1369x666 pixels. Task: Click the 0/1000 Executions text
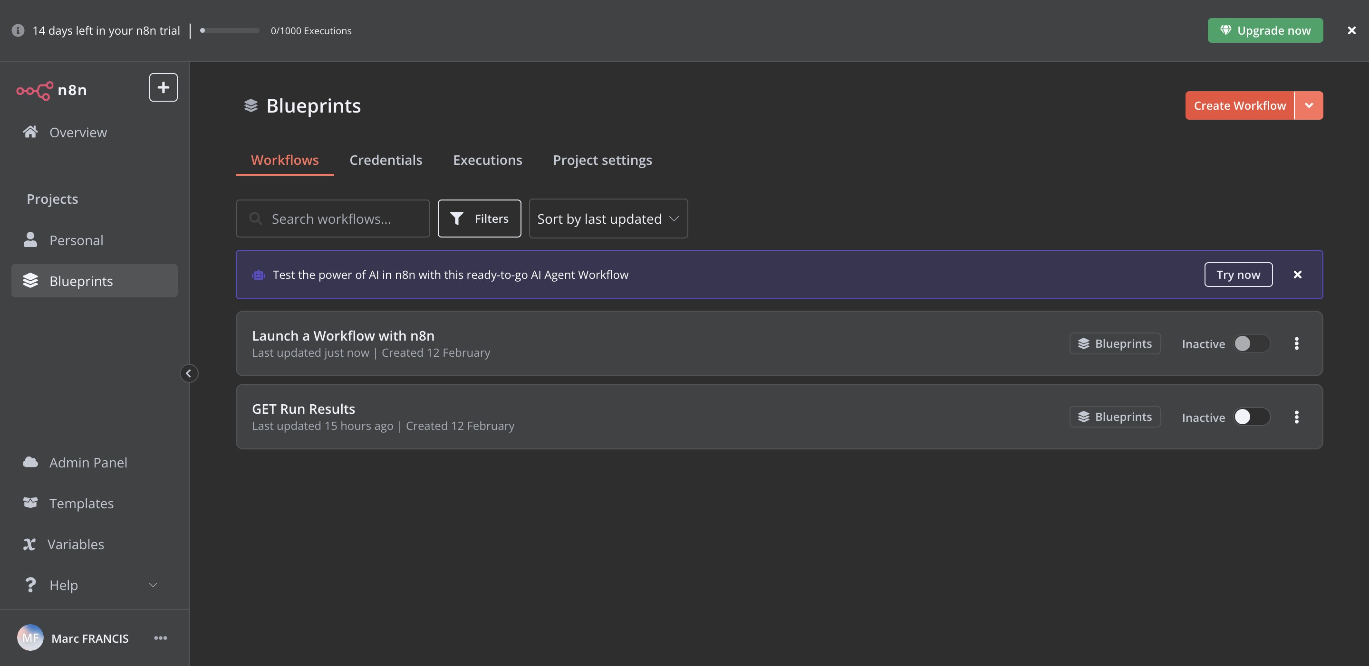pos(311,31)
